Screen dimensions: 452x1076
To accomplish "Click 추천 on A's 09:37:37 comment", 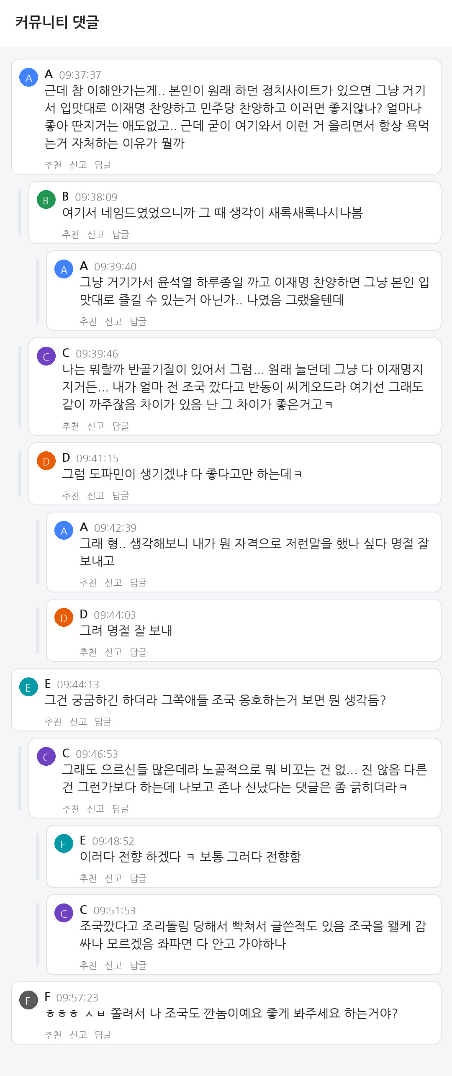I will 53,165.
